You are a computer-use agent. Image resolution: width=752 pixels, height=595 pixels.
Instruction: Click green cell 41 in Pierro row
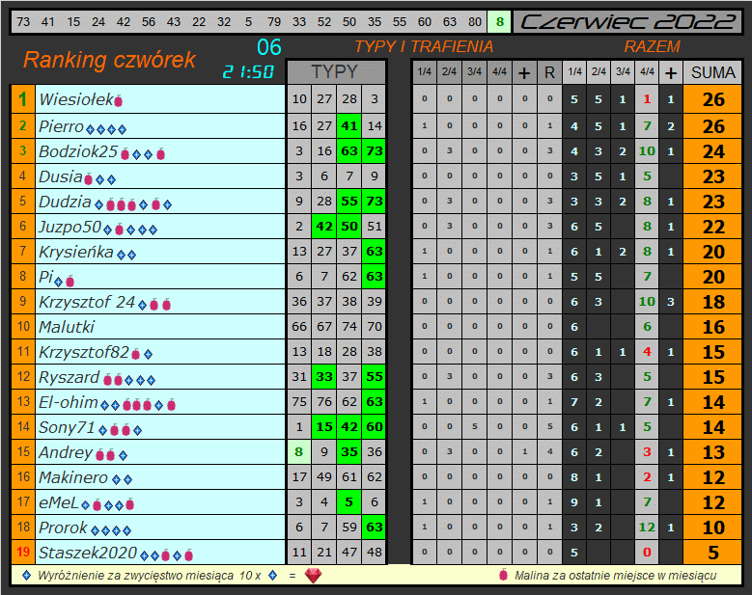tap(349, 126)
